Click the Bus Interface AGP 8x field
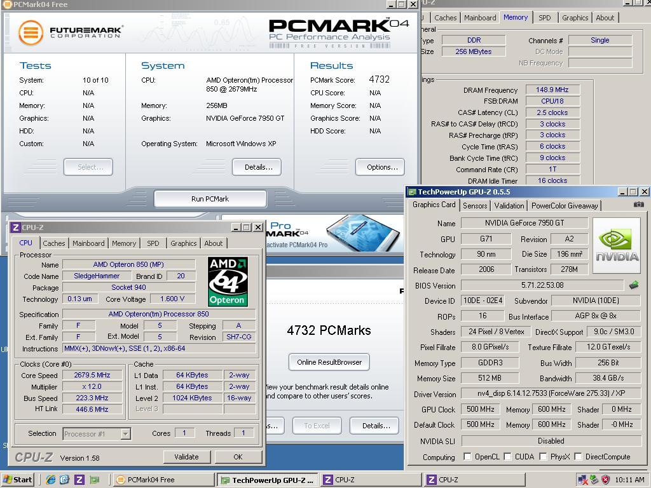This screenshot has height=488, width=651. [595, 316]
